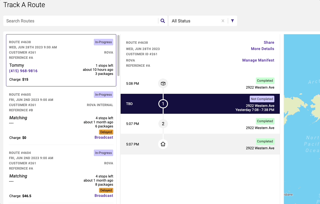The height and width of the screenshot is (204, 320).
Task: Click the package pickup icon at 5:08 PM
Action: pos(163,83)
